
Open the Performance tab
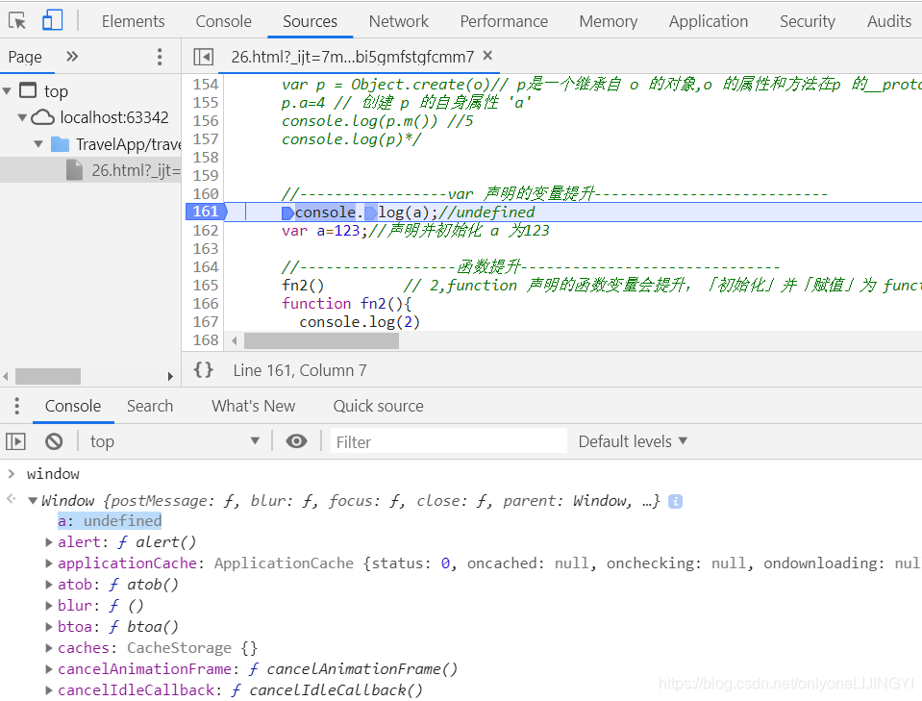click(504, 21)
